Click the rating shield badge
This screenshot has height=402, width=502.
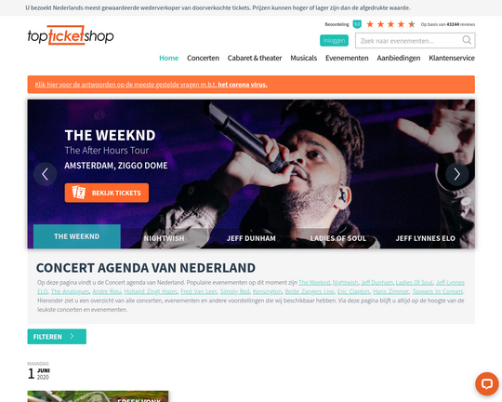tap(357, 24)
